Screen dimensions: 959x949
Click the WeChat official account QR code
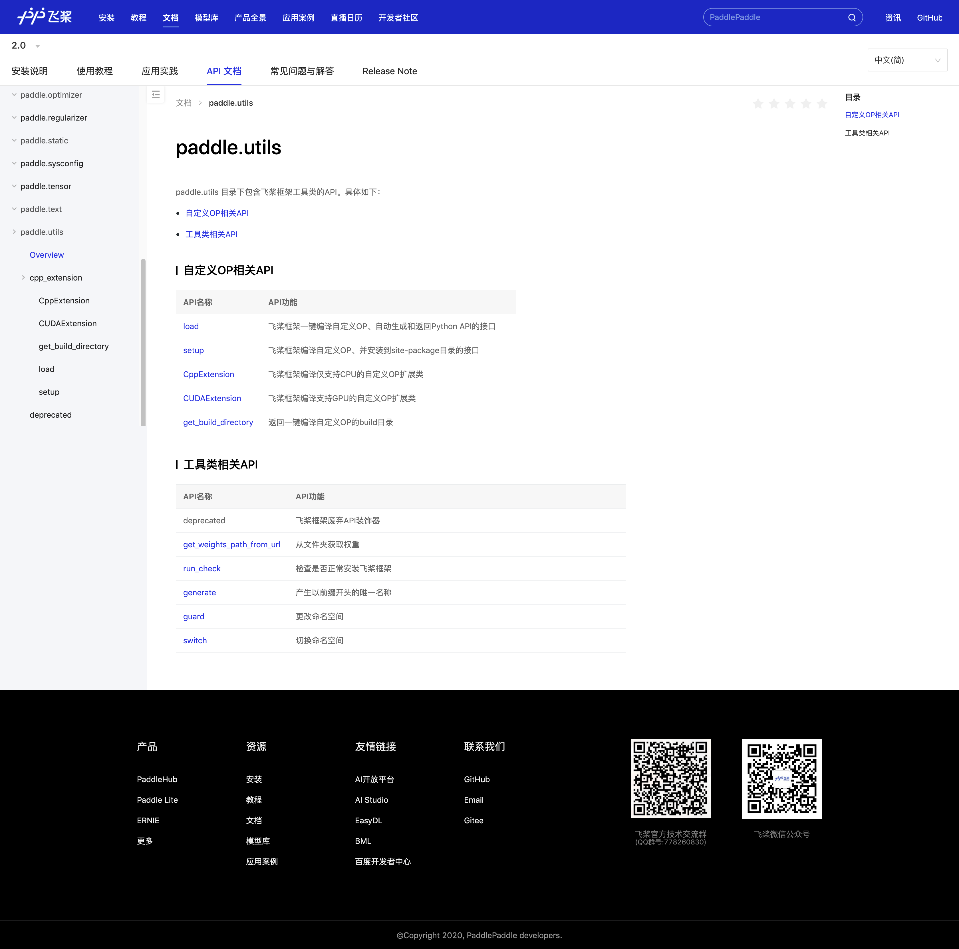click(x=781, y=778)
